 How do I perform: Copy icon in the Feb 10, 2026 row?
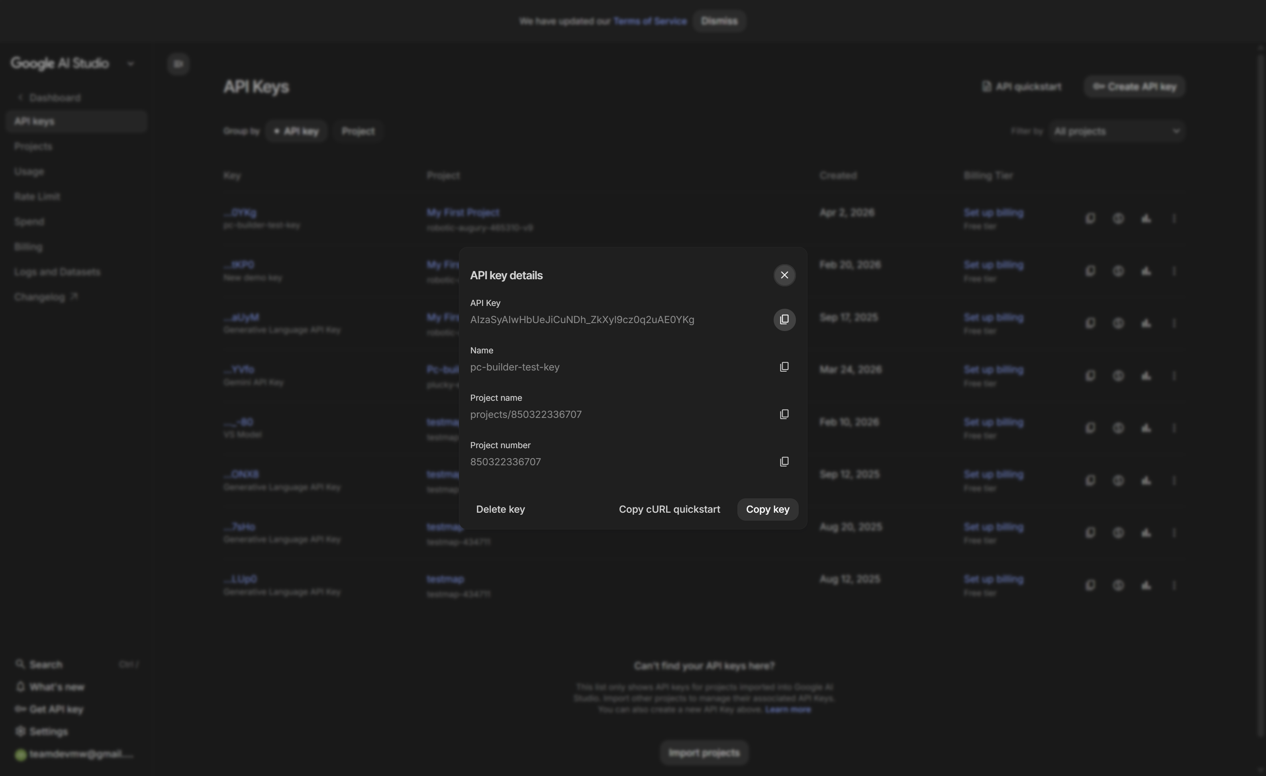[x=1090, y=428]
